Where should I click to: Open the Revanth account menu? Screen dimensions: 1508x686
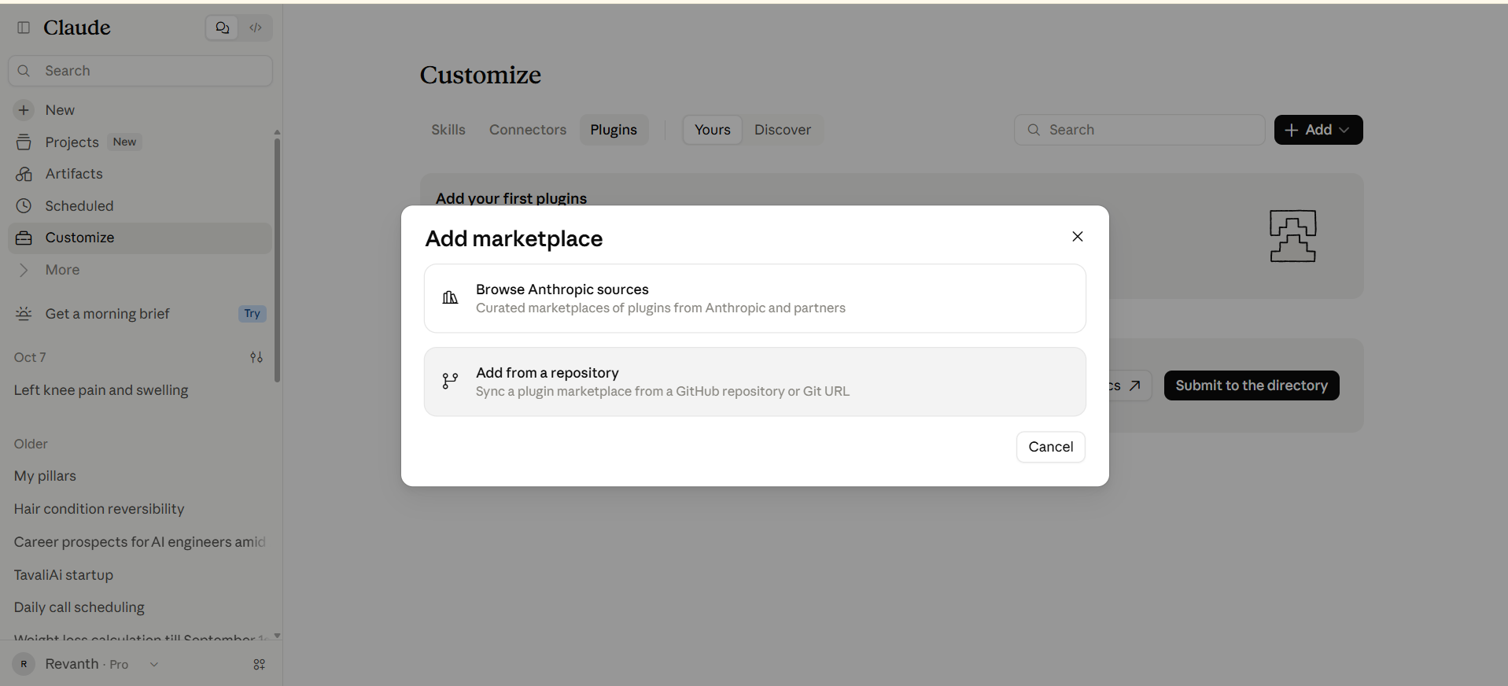click(87, 664)
